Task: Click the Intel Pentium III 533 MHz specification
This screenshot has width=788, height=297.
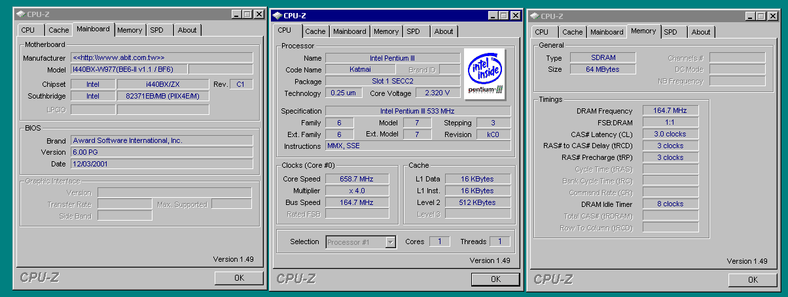Action: (x=418, y=112)
